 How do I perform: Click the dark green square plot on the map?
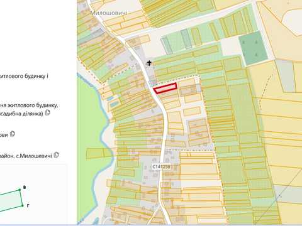coord(253,48)
